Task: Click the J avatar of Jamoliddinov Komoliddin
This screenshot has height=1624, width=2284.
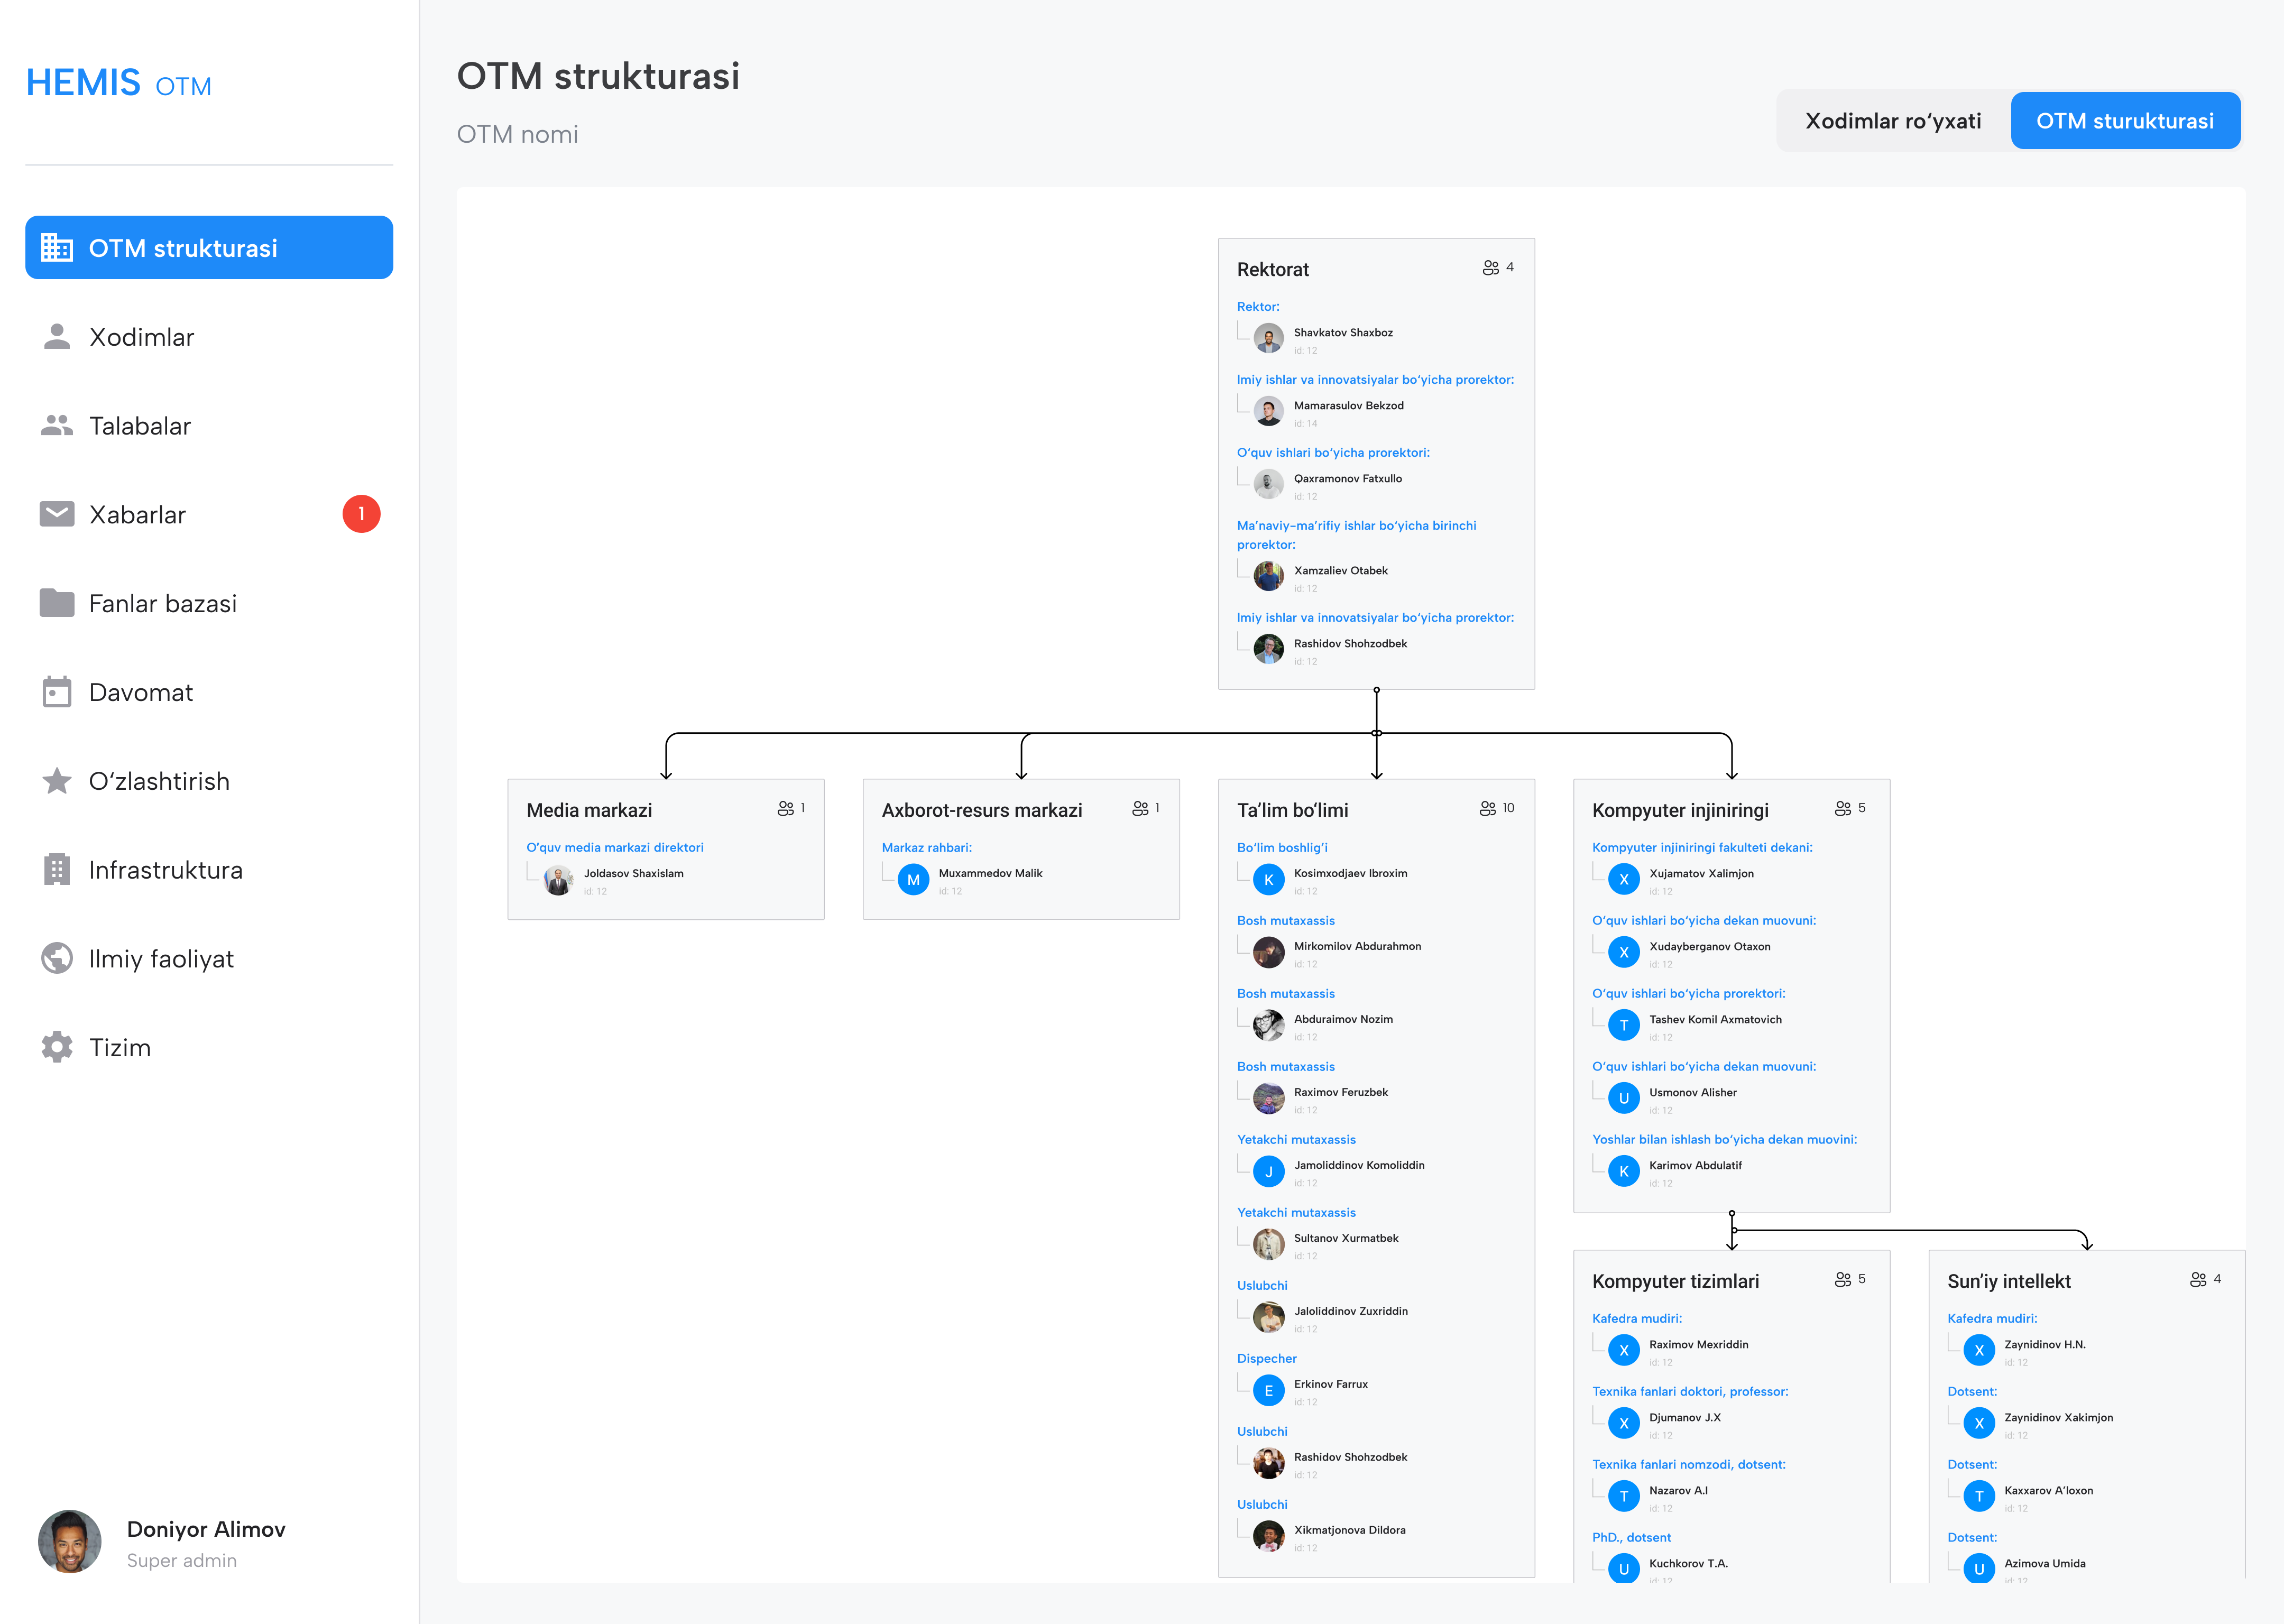Action: 1269,1172
